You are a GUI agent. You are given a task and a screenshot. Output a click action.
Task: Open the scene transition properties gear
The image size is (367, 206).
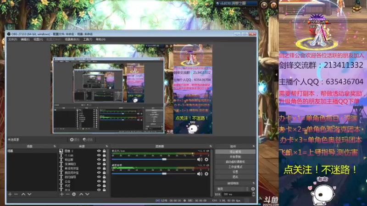click(253, 189)
